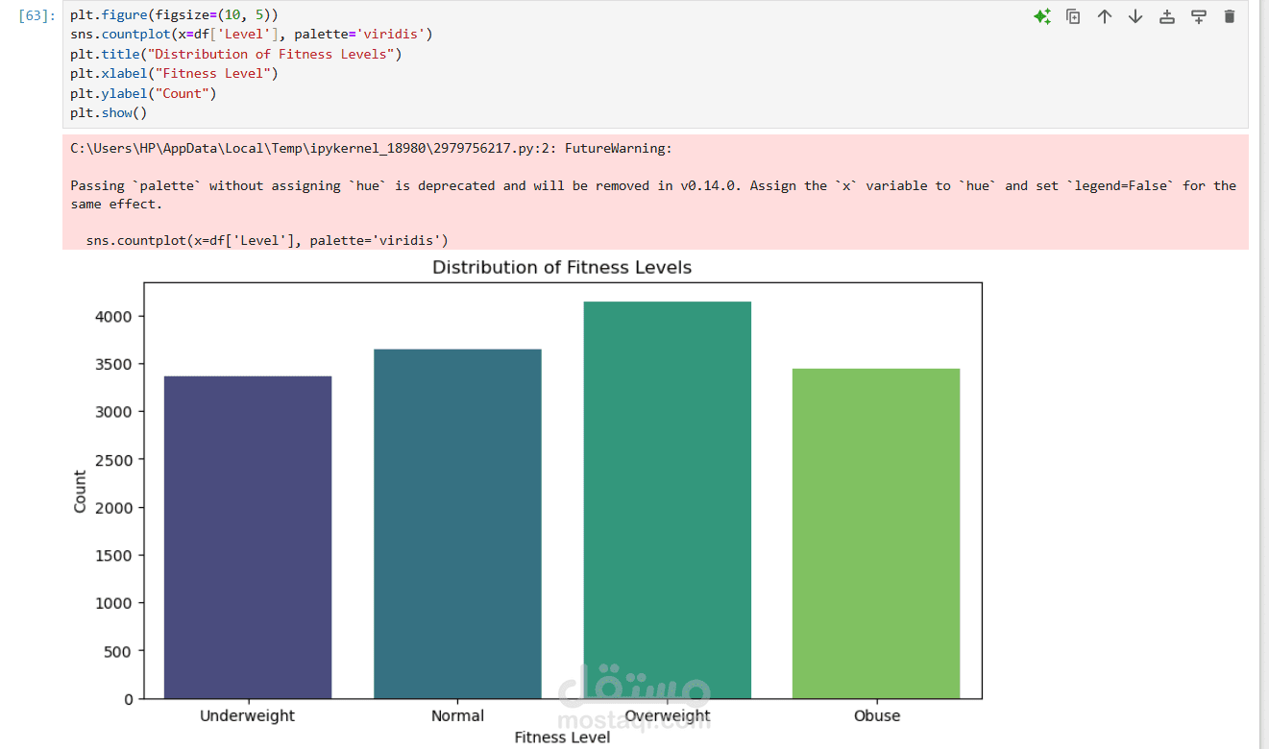Viewport: 1269px width, 749px height.
Task: Insert a cell above this one
Action: point(1167,16)
